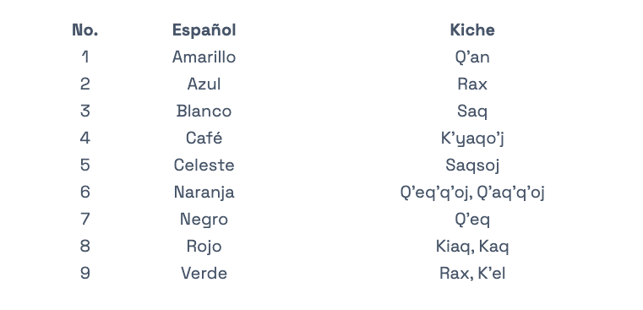Click the Kiche word 'K'yaqo'j'
The width and height of the screenshot is (643, 310).
tap(472, 139)
